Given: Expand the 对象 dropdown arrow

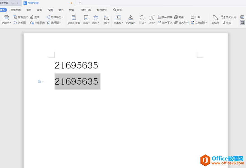Looking at the screenshot, I should click(x=185, y=17).
